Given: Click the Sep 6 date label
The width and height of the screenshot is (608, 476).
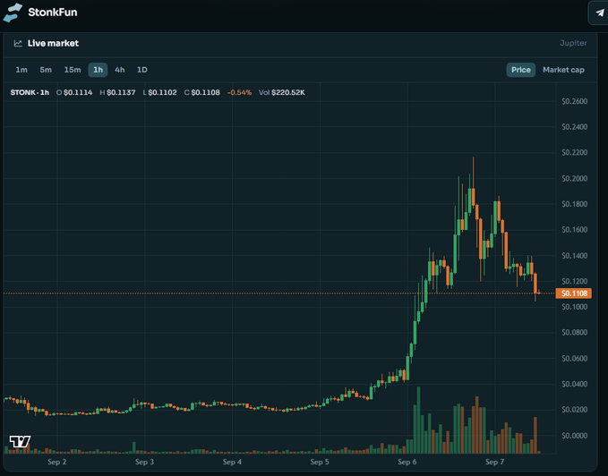Looking at the screenshot, I should (407, 462).
